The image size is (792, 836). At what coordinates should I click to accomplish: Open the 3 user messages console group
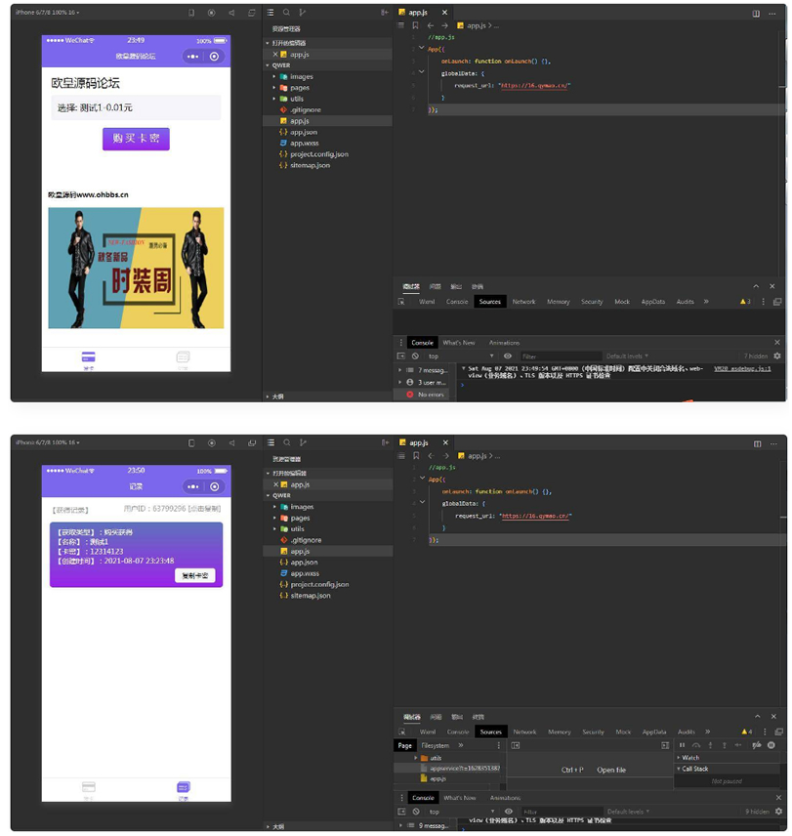pos(432,382)
